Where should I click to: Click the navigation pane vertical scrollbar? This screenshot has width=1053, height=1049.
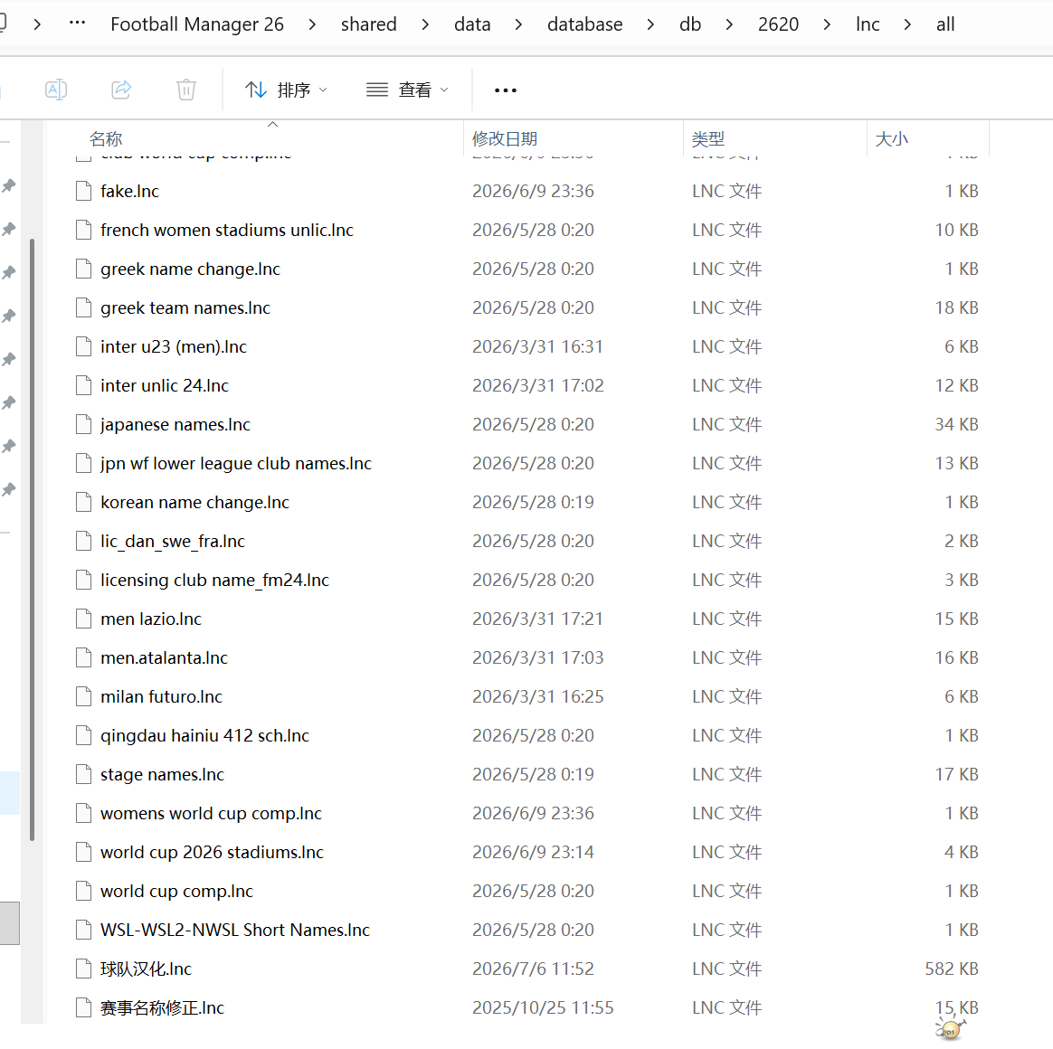tap(32, 540)
